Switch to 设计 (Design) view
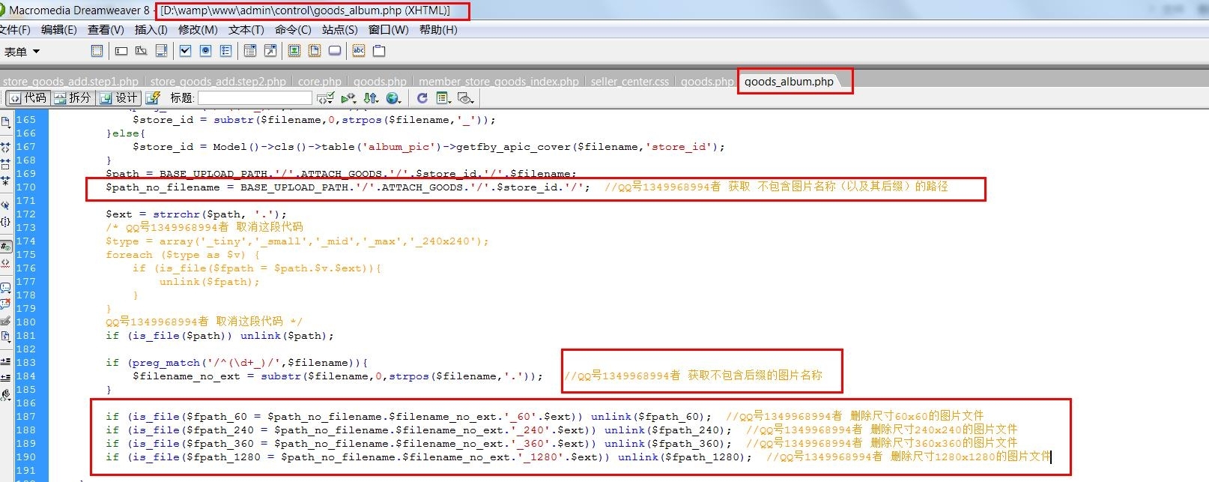1209x482 pixels. point(118,97)
